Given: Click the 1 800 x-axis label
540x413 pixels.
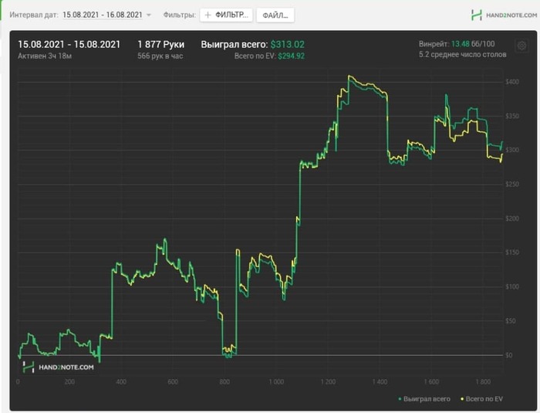Looking at the screenshot, I should coord(483,381).
